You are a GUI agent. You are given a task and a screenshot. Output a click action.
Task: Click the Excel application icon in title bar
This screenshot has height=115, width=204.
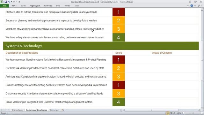[x=1, y=2]
